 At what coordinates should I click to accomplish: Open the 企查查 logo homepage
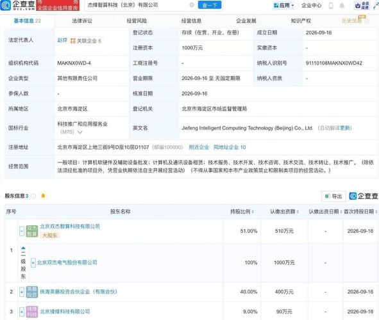18,5
